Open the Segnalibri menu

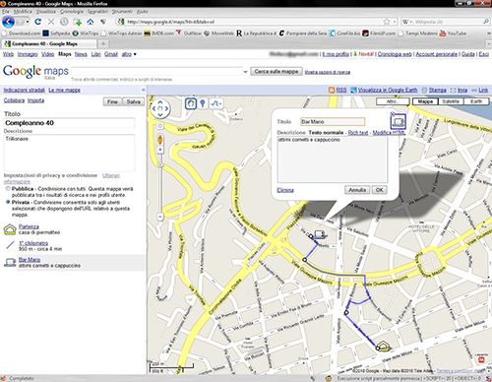(x=97, y=12)
